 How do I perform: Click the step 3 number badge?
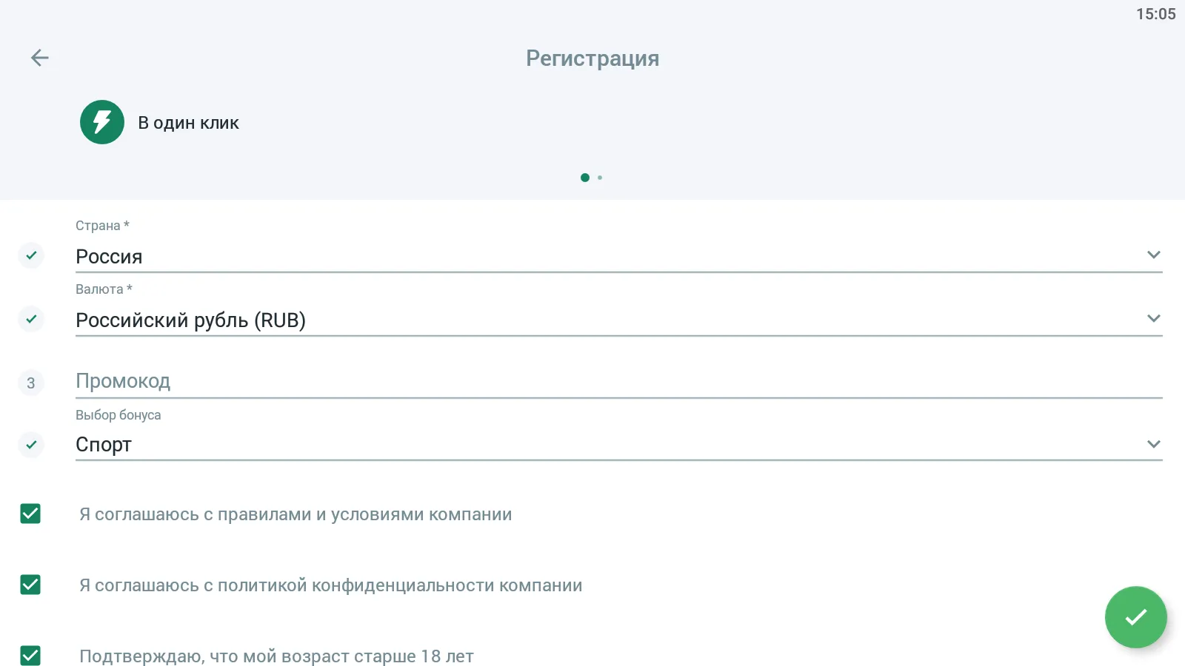coord(31,383)
